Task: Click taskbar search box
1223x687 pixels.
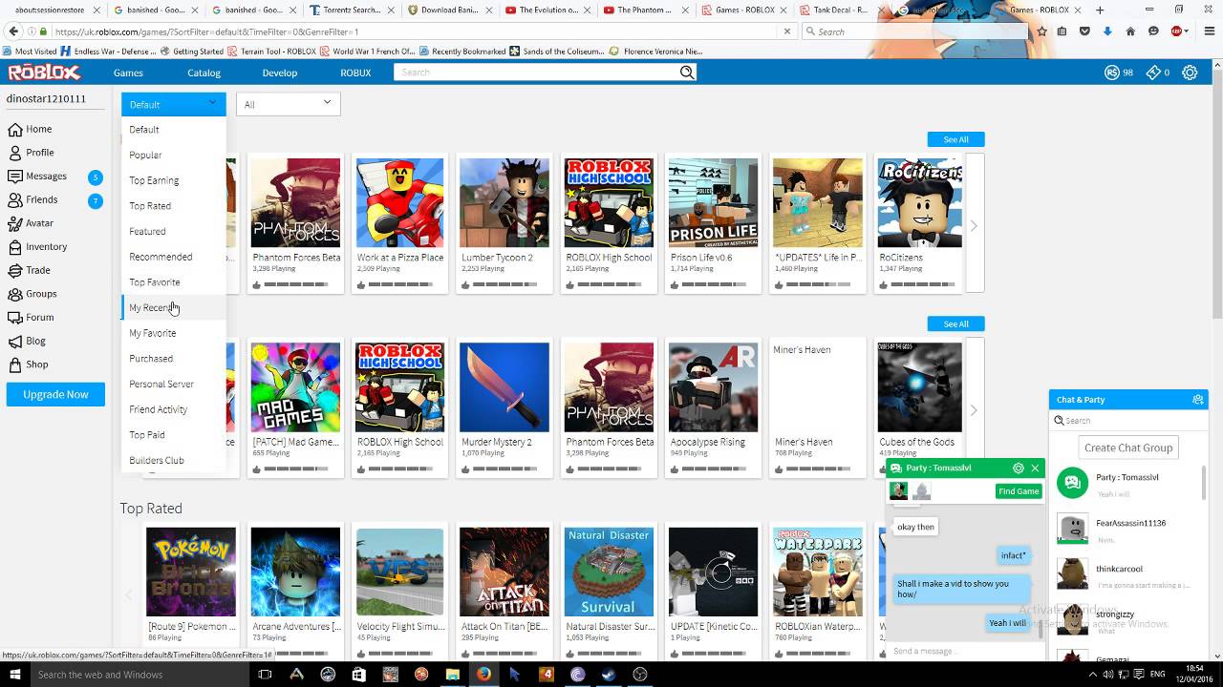Action: coord(139,674)
